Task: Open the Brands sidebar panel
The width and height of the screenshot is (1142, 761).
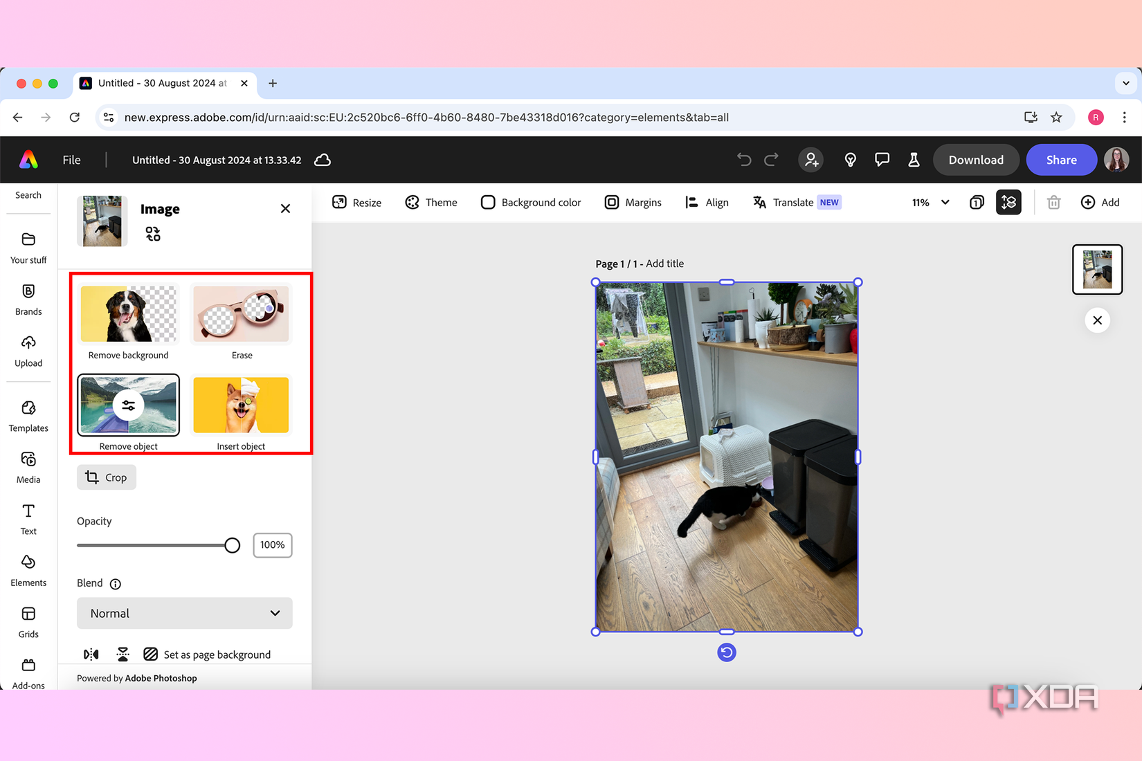Action: point(28,300)
